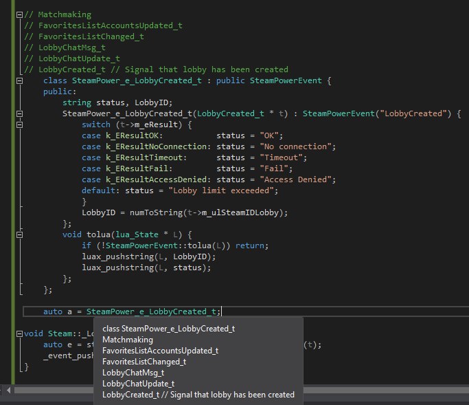
Task: Click 'SteamPowerEvent::tolua(L)' call
Action: [165, 245]
